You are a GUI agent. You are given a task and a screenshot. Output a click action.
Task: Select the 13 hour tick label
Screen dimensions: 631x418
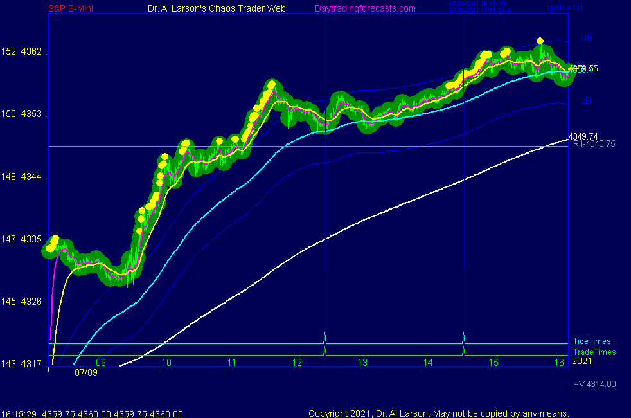[x=362, y=363]
